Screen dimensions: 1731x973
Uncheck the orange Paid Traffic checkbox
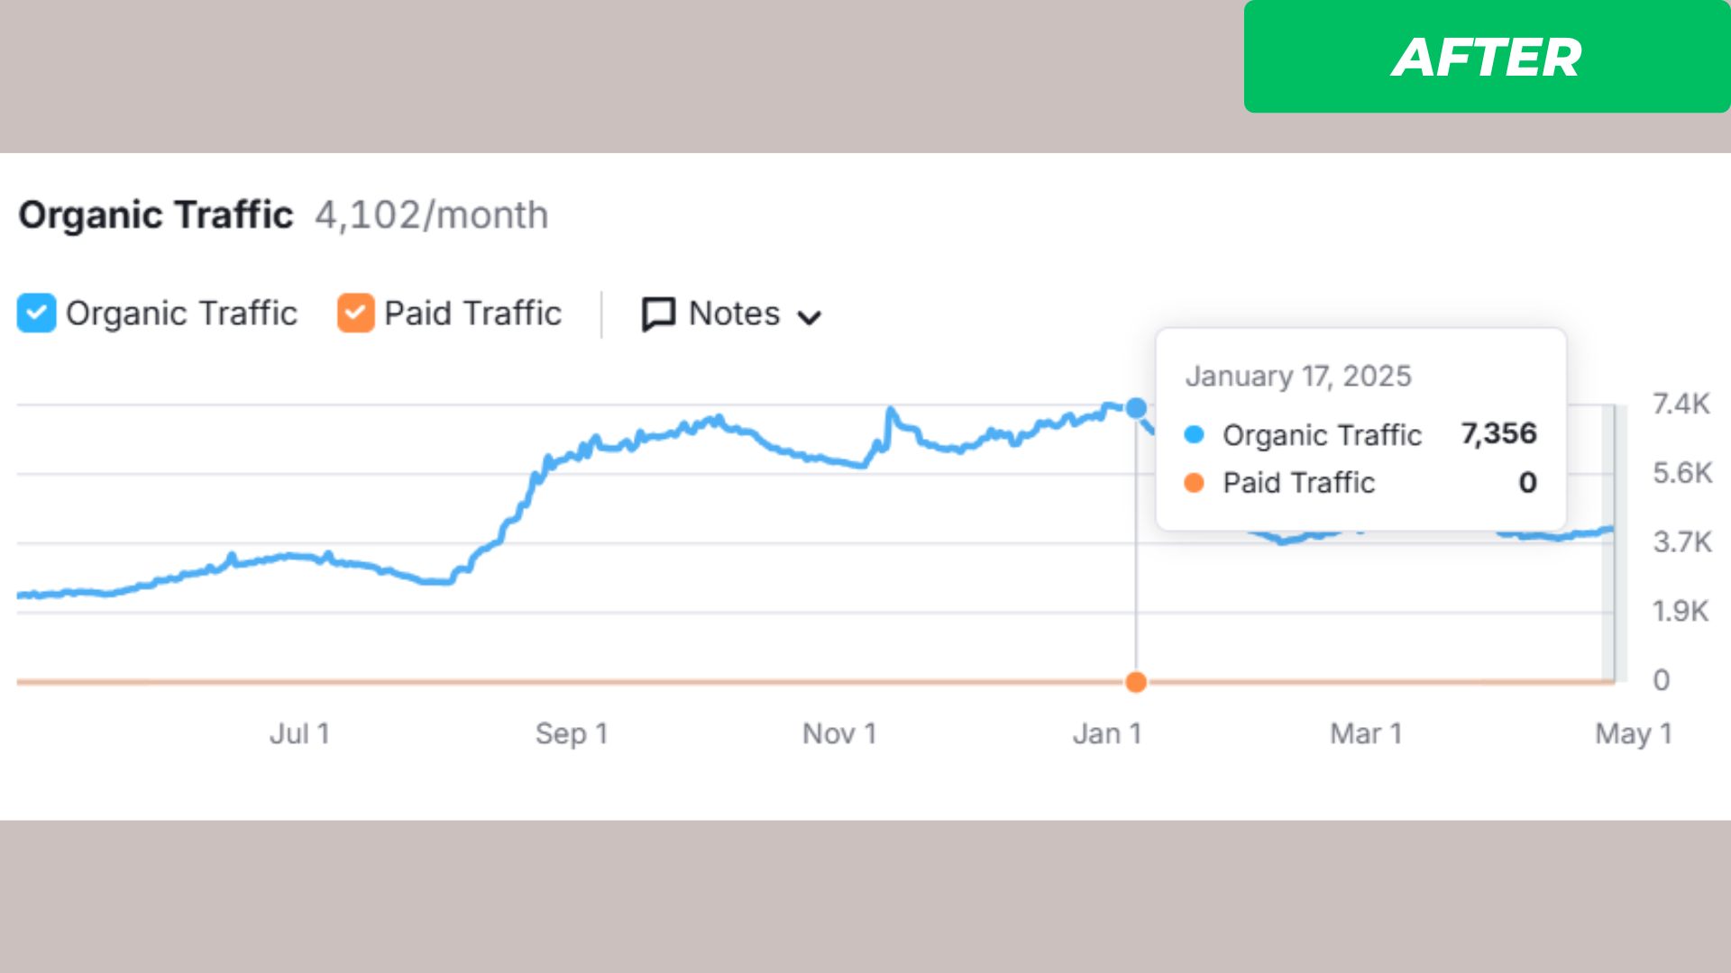(x=355, y=314)
